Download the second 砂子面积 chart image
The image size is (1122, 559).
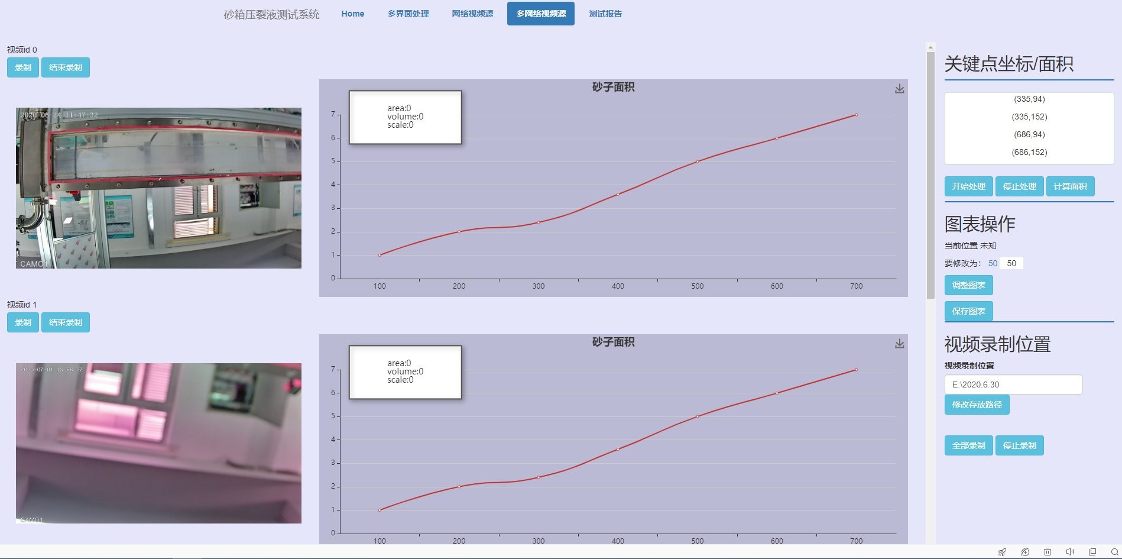coord(899,344)
